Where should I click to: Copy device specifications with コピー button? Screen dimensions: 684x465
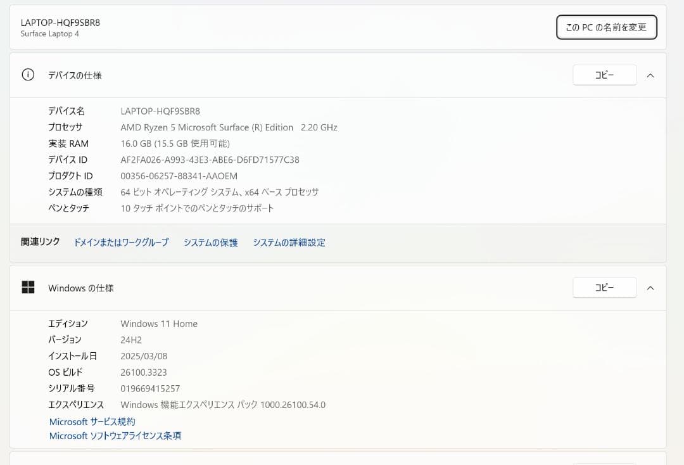pyautogui.click(x=605, y=75)
